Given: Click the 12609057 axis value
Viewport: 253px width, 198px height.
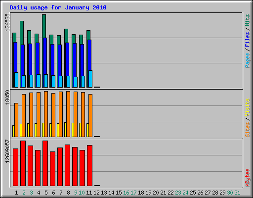Looking at the screenshot, I should pyautogui.click(x=7, y=151).
